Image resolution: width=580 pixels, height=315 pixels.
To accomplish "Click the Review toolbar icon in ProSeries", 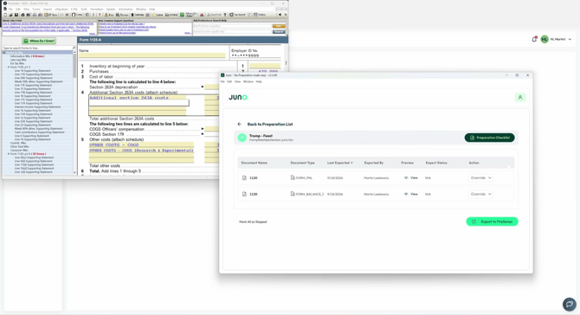I will click(122, 15).
